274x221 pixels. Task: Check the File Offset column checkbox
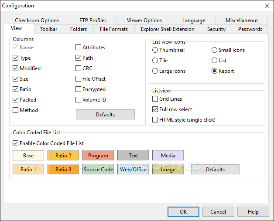(x=78, y=79)
